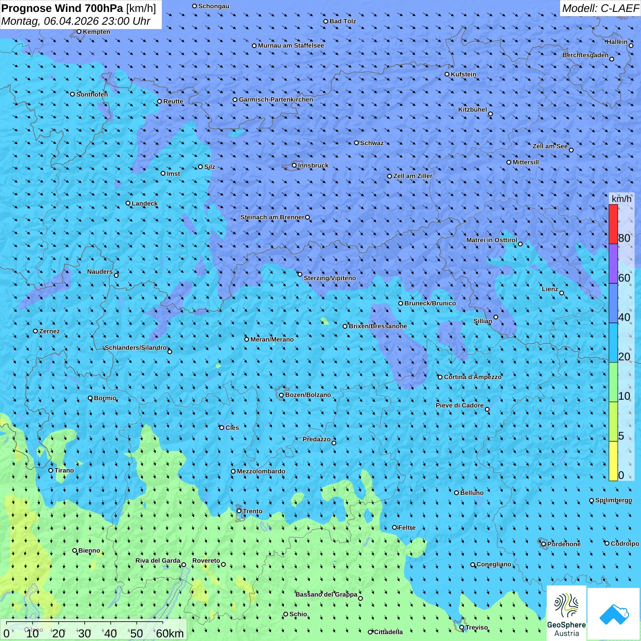Click the Spilimbergo city marker circle

coord(592,500)
